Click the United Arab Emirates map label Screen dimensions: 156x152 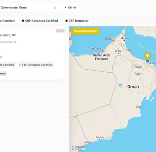[x=102, y=57]
